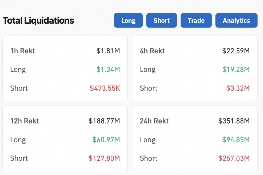Click the $19.28M long liquidation value
This screenshot has width=263, height=175.
[236, 69]
